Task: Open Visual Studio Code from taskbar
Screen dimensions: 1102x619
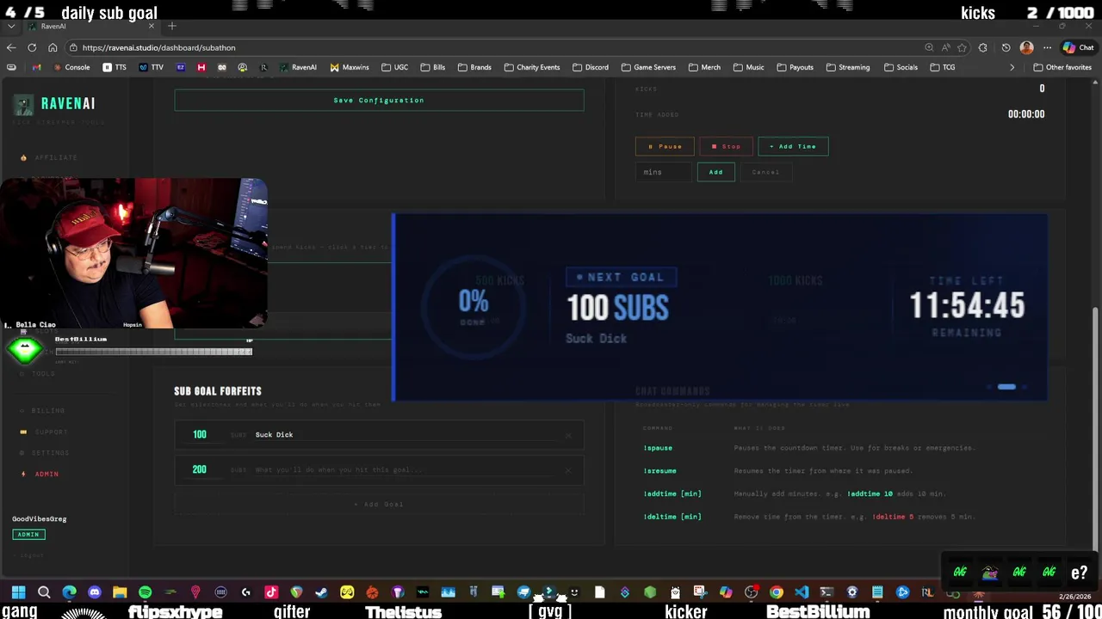Action: [802, 591]
